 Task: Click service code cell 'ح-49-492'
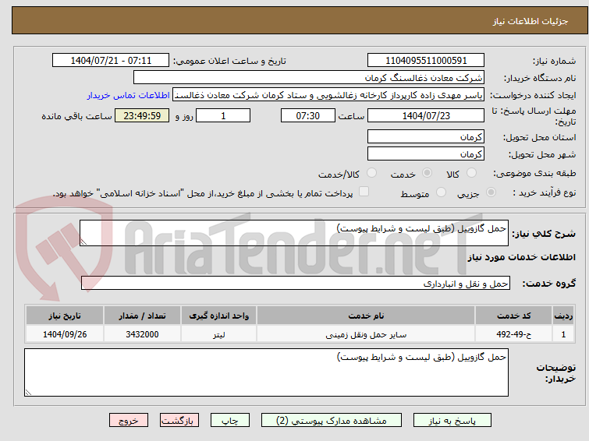[513, 334]
